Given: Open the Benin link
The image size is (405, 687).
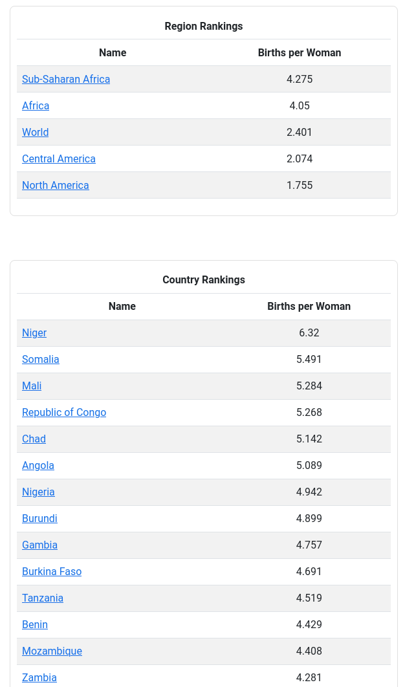Looking at the screenshot, I should tap(35, 624).
